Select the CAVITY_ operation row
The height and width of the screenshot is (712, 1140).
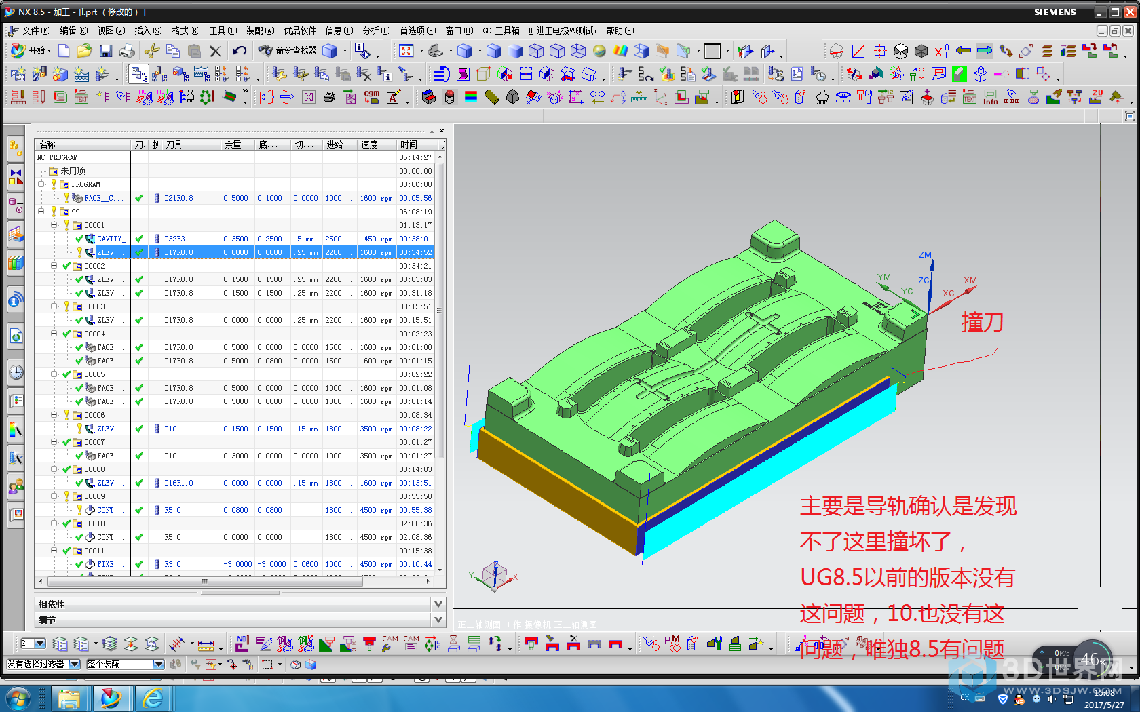(x=234, y=239)
